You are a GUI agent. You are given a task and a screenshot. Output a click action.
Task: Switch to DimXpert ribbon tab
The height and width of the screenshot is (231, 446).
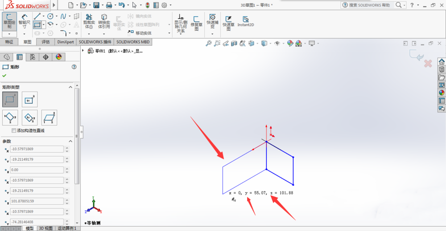pos(66,42)
